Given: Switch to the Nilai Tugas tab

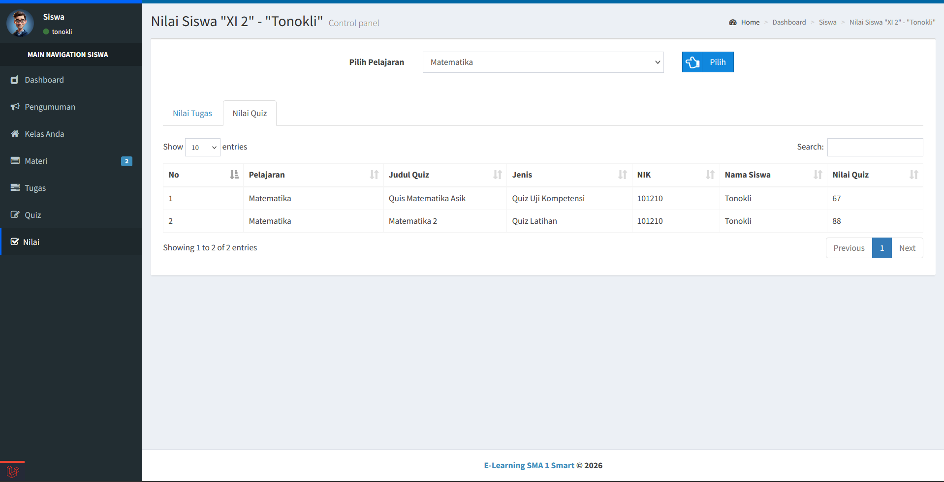Looking at the screenshot, I should [192, 113].
